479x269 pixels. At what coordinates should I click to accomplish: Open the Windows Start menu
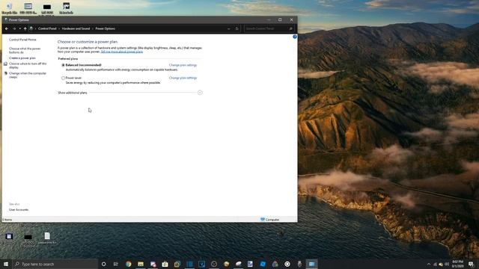coord(6,264)
